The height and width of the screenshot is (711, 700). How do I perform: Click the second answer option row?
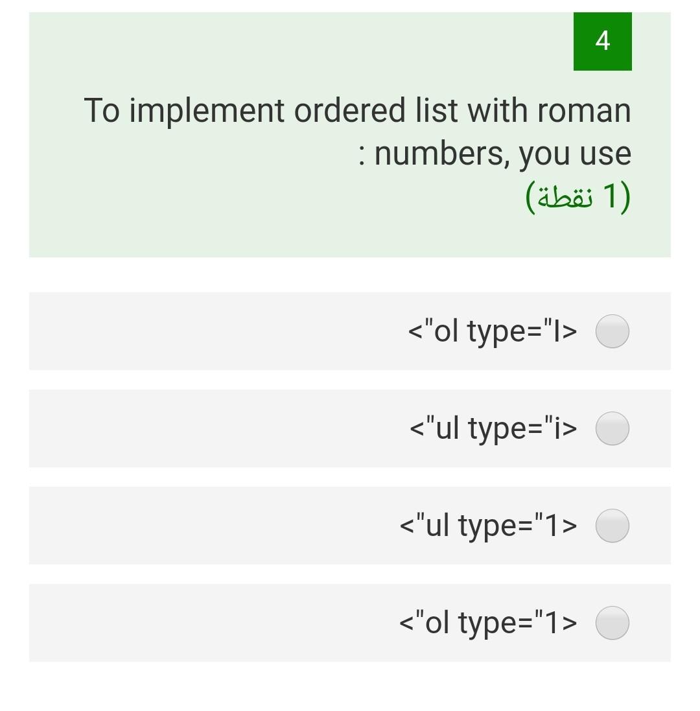pyautogui.click(x=350, y=428)
